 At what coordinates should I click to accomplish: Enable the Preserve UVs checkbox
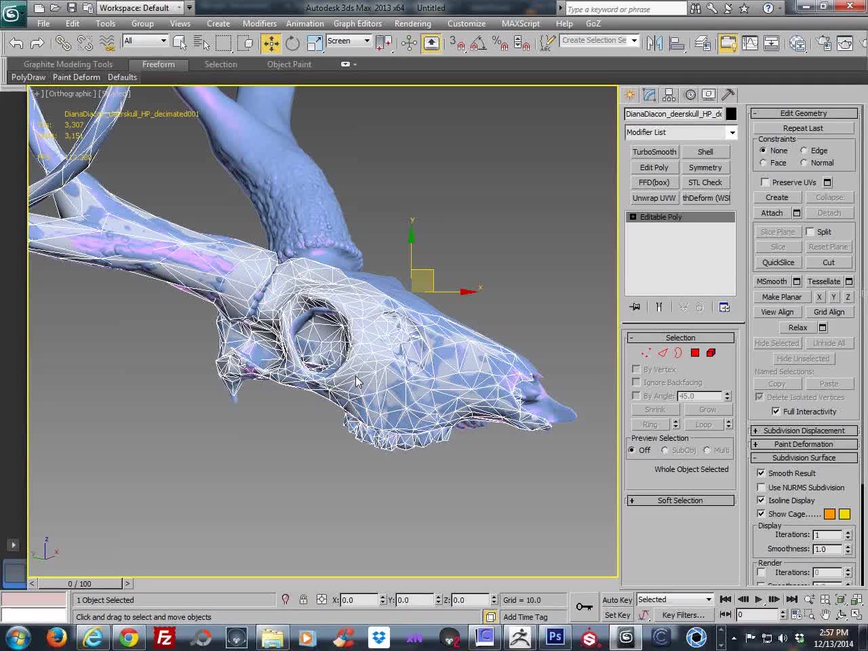(765, 182)
